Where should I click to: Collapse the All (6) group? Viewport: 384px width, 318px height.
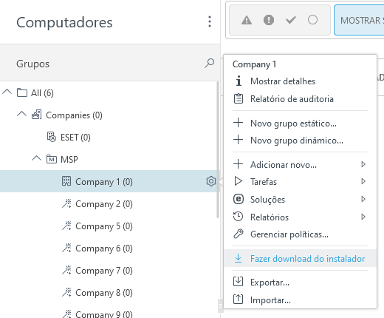click(7, 92)
